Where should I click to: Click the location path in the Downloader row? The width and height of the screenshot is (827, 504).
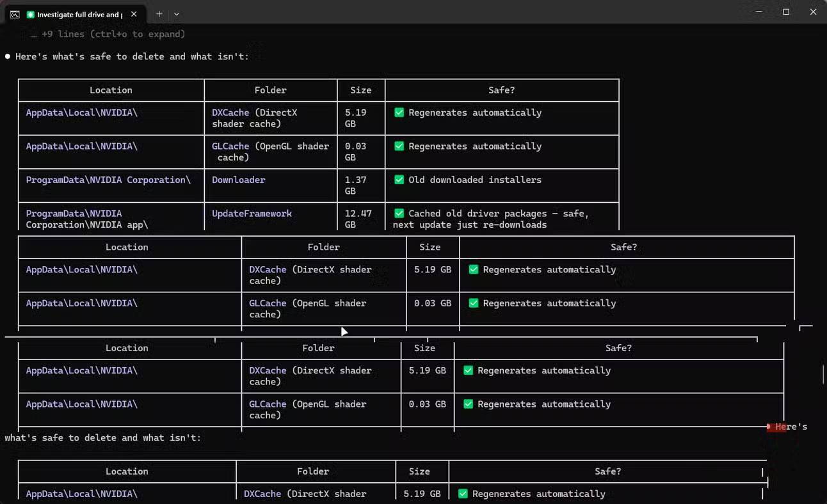pos(108,180)
